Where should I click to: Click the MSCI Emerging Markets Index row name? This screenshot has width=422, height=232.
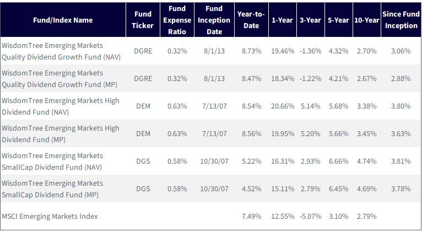pyautogui.click(x=50, y=217)
